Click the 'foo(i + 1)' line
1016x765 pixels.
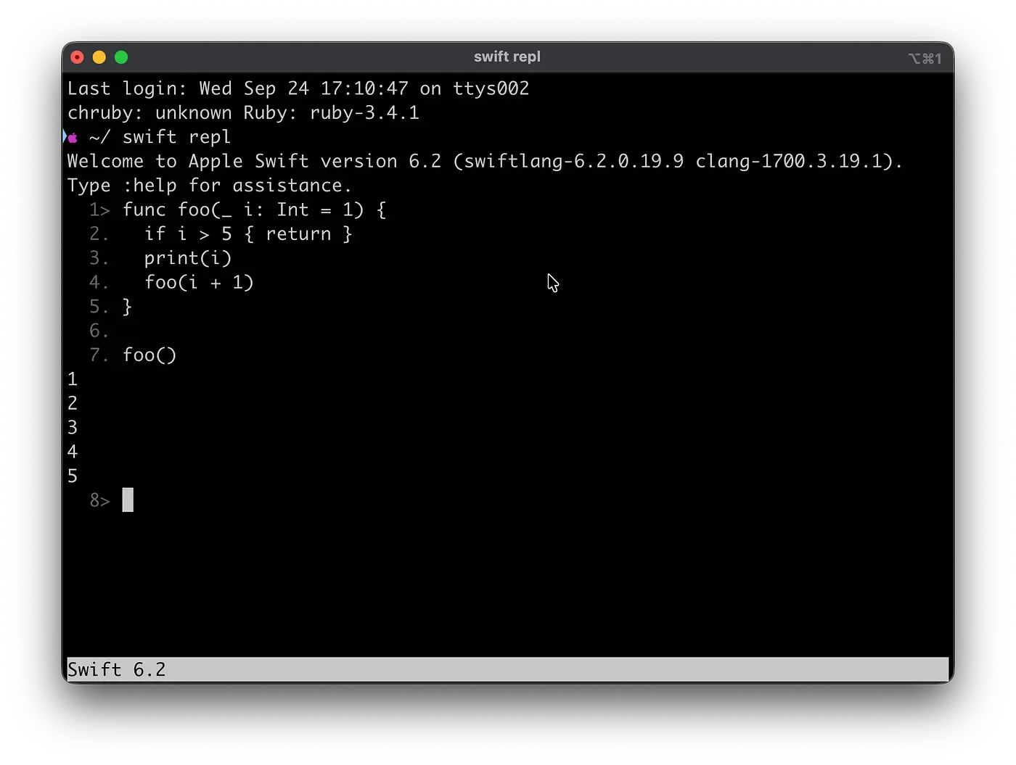(199, 282)
